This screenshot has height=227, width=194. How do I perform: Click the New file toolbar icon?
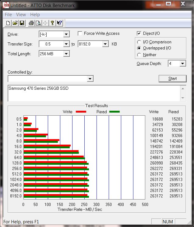pos(8,23)
